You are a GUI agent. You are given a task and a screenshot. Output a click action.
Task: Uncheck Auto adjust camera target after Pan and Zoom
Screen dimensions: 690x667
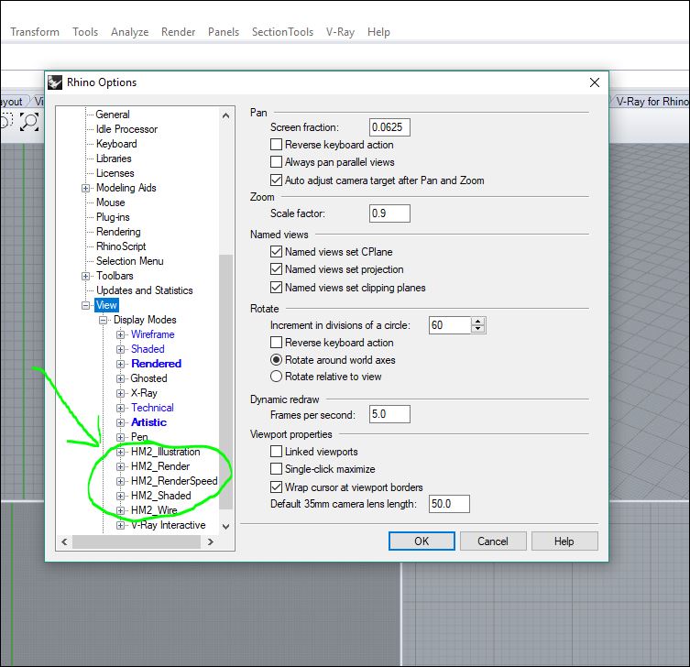(276, 180)
